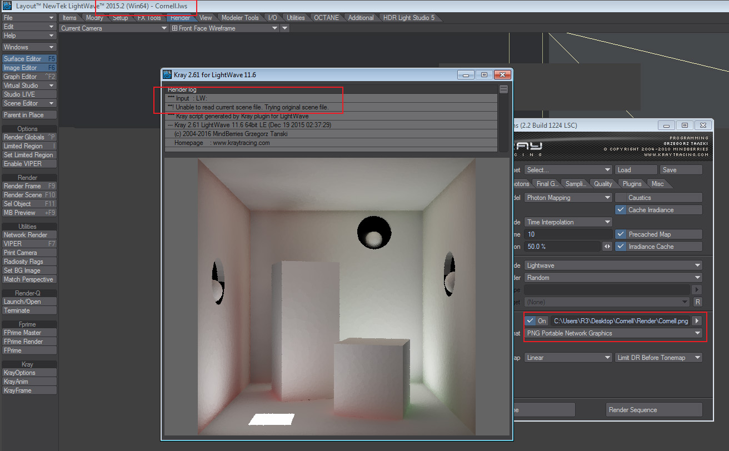This screenshot has height=451, width=729.
Task: Open the Current Camera view dropdown
Action: (113, 28)
